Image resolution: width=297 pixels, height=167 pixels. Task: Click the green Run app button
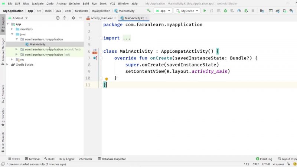[205, 11]
